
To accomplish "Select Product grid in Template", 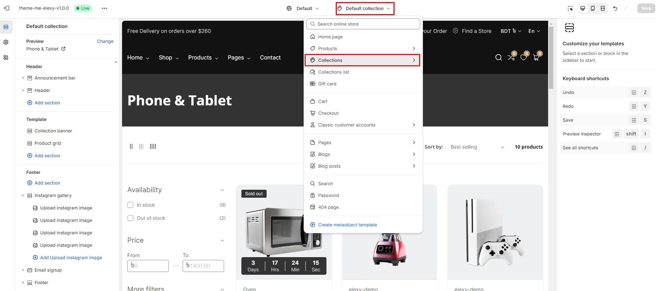I will (x=48, y=143).
